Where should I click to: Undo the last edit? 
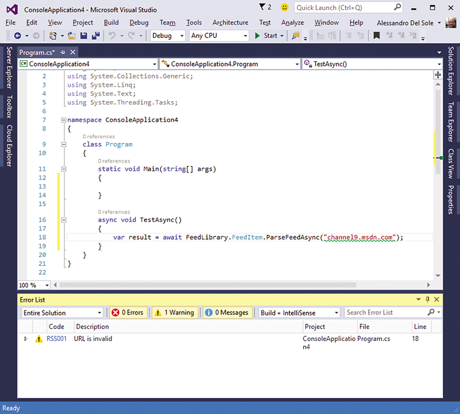(x=112, y=36)
